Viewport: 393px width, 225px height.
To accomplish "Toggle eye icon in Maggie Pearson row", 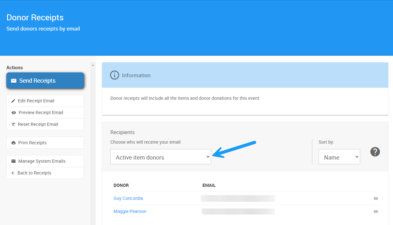I will click(376, 211).
